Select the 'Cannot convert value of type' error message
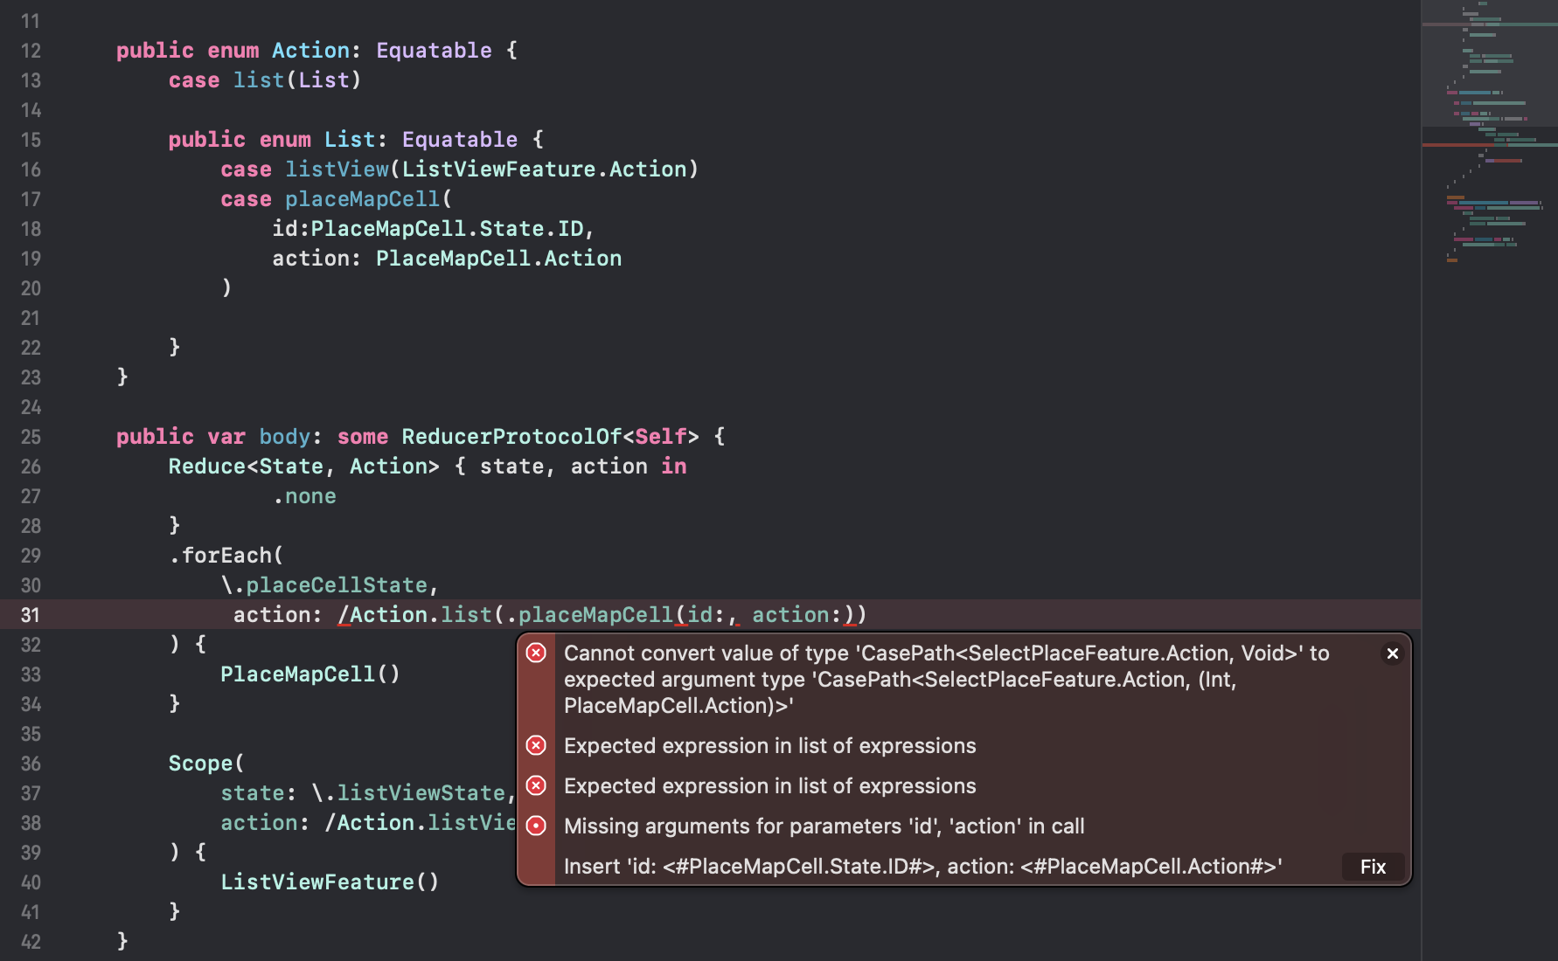 [x=946, y=680]
